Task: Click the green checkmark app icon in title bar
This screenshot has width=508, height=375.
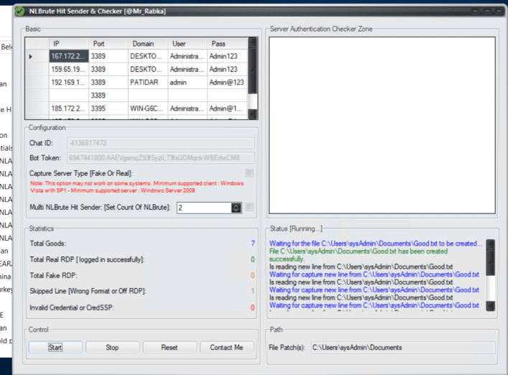Action: [x=20, y=11]
